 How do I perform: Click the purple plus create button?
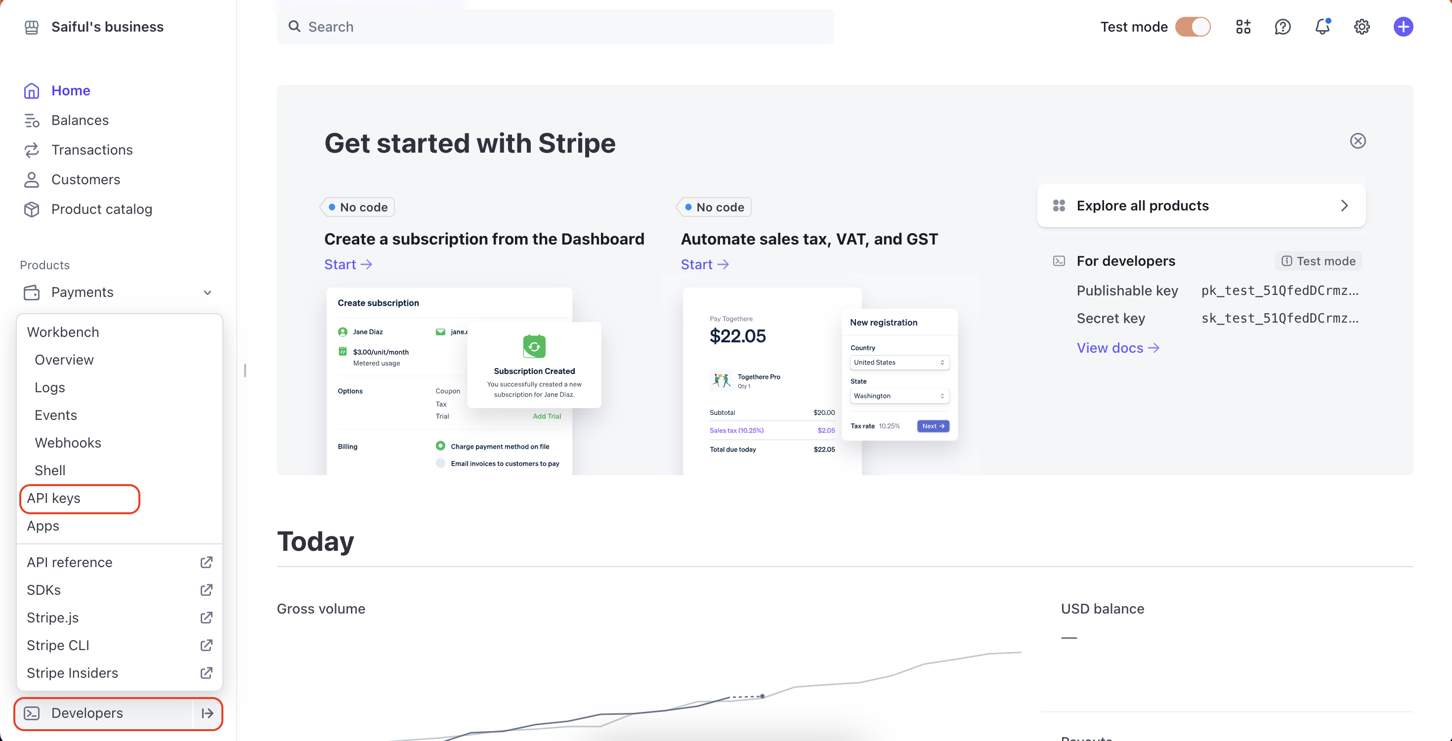pos(1403,27)
